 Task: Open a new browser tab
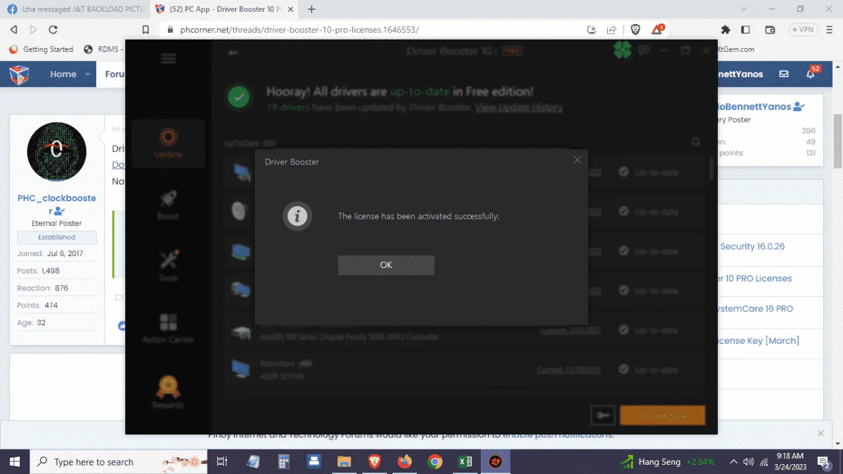312,9
